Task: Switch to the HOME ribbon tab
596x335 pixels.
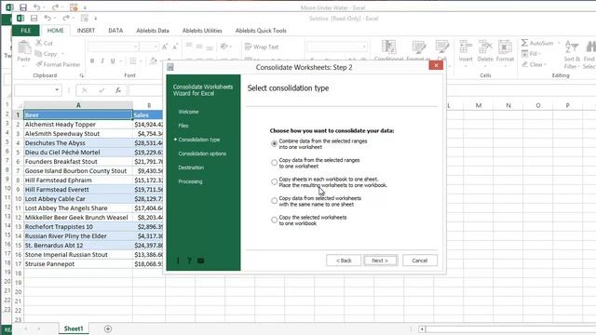Action: pyautogui.click(x=56, y=31)
